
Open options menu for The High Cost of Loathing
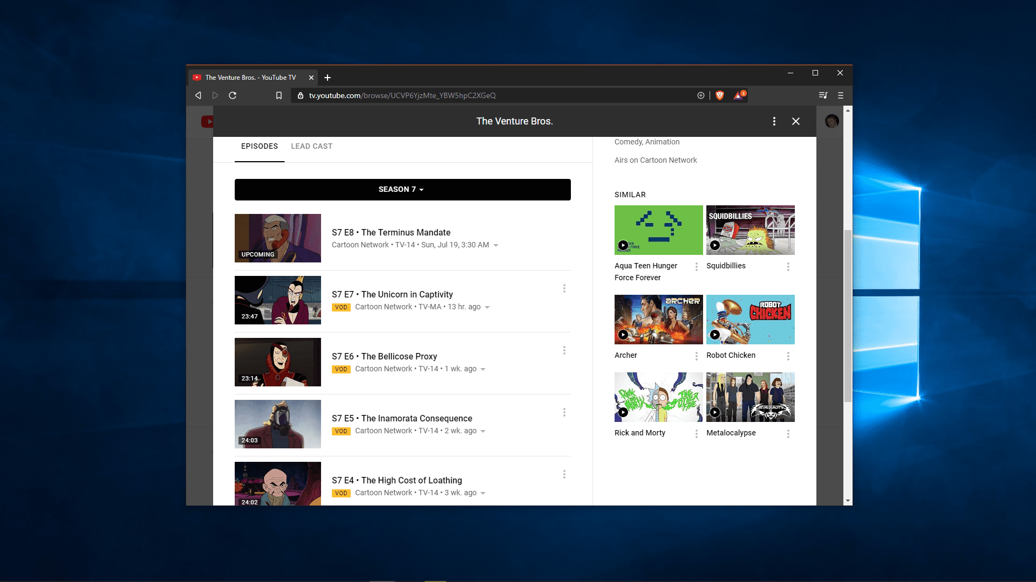pyautogui.click(x=564, y=474)
